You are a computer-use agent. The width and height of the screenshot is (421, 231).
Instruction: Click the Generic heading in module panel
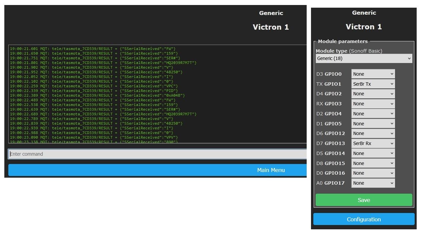(x=364, y=13)
